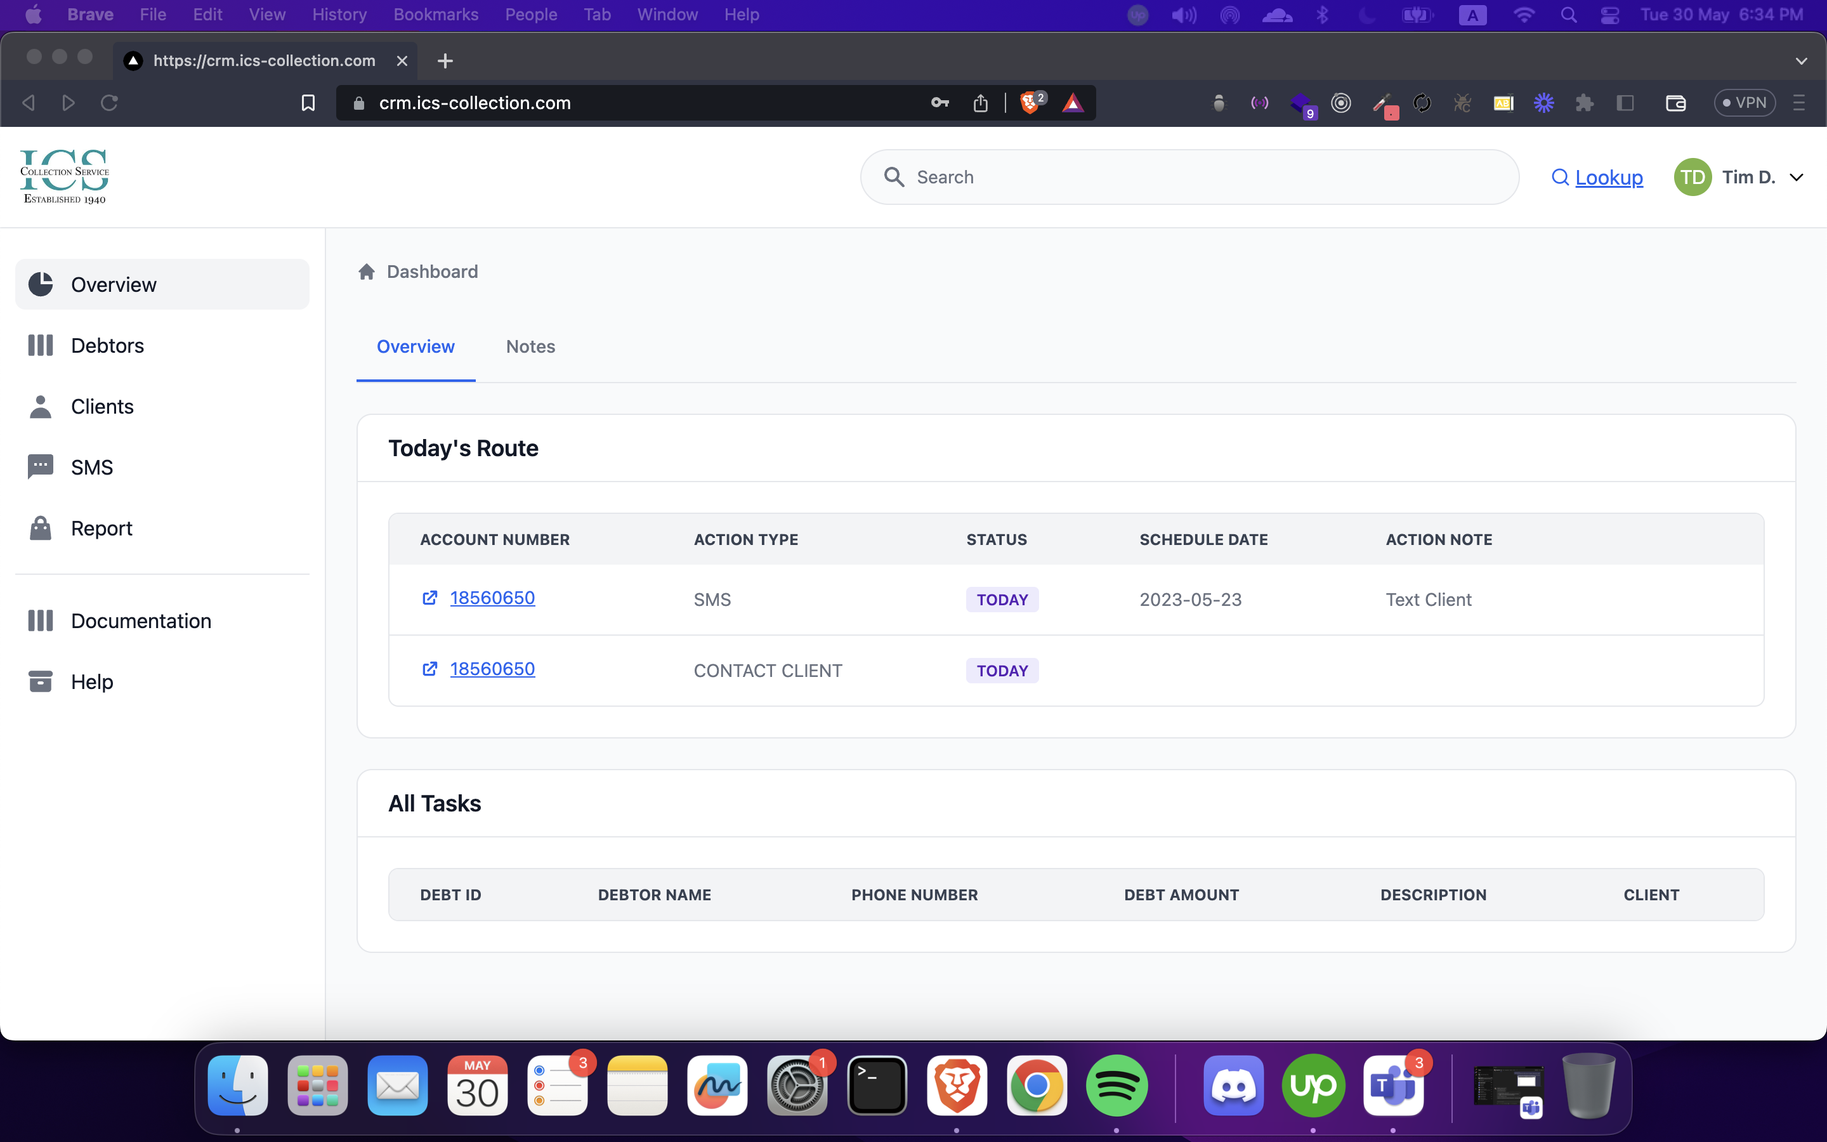Toggle the browser sidebar panel icon
This screenshot has width=1827, height=1142.
pyautogui.click(x=1625, y=103)
